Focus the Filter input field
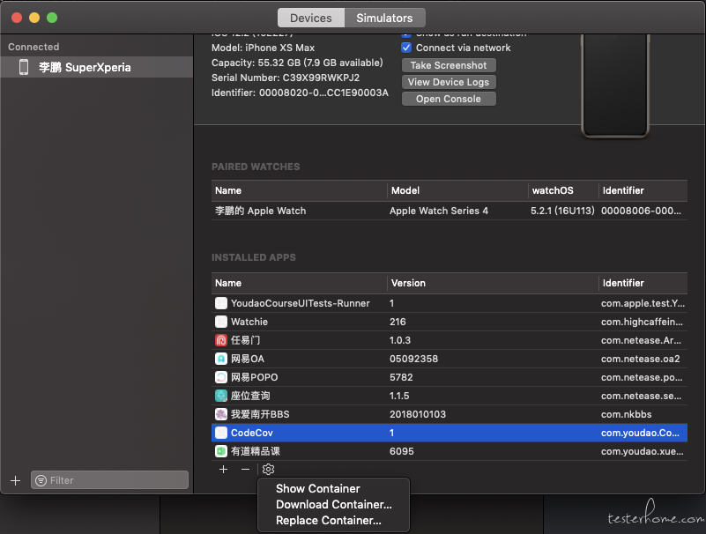This screenshot has height=534, width=706. tap(110, 480)
